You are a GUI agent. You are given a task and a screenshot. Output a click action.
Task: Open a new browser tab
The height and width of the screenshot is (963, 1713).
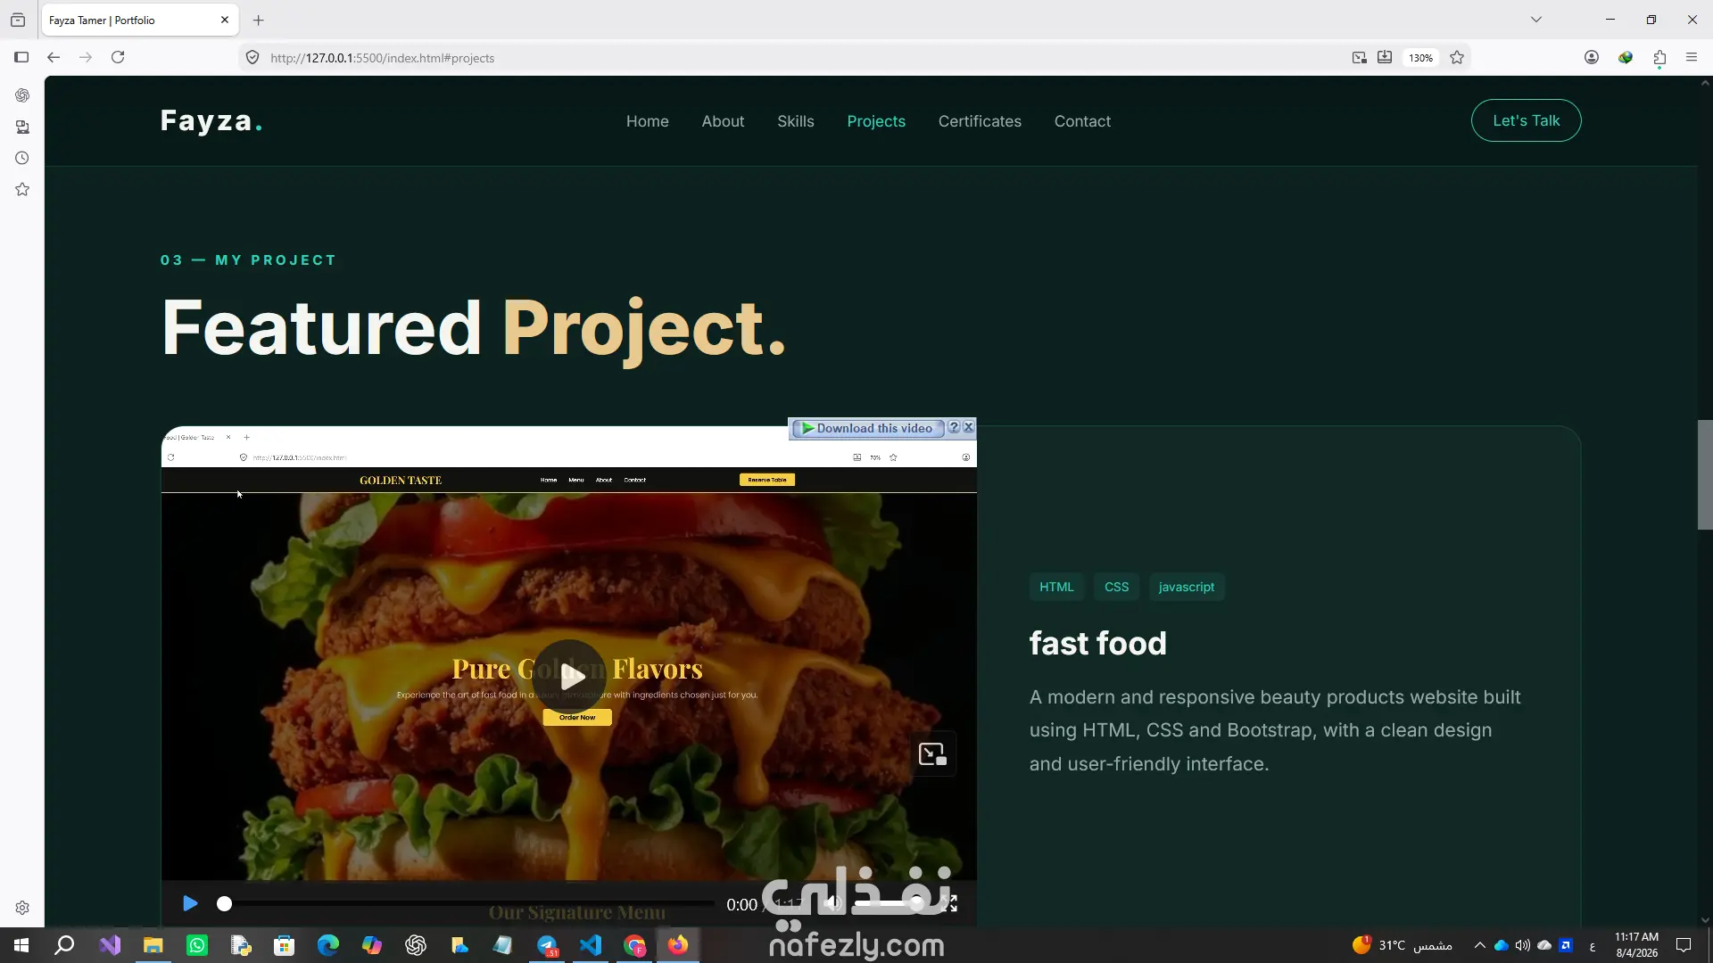point(259,20)
